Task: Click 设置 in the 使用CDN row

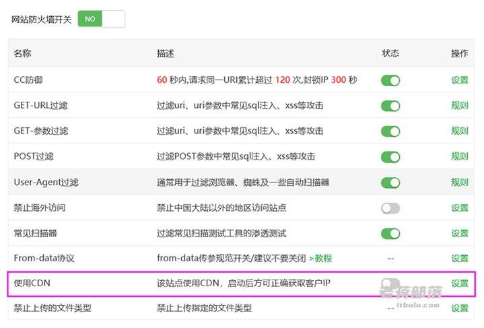Action: coord(460,284)
